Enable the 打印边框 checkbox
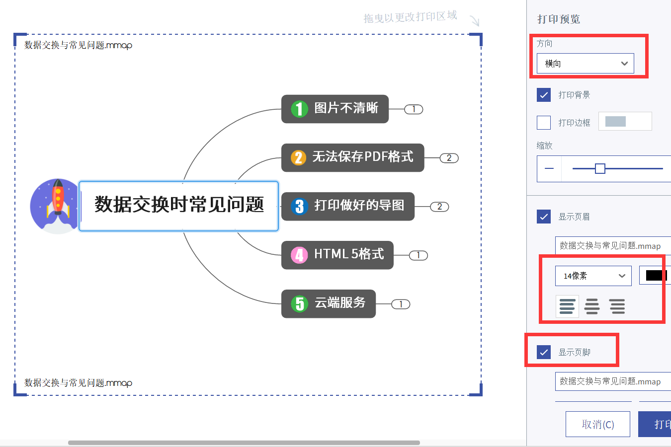671x447 pixels. 544,122
